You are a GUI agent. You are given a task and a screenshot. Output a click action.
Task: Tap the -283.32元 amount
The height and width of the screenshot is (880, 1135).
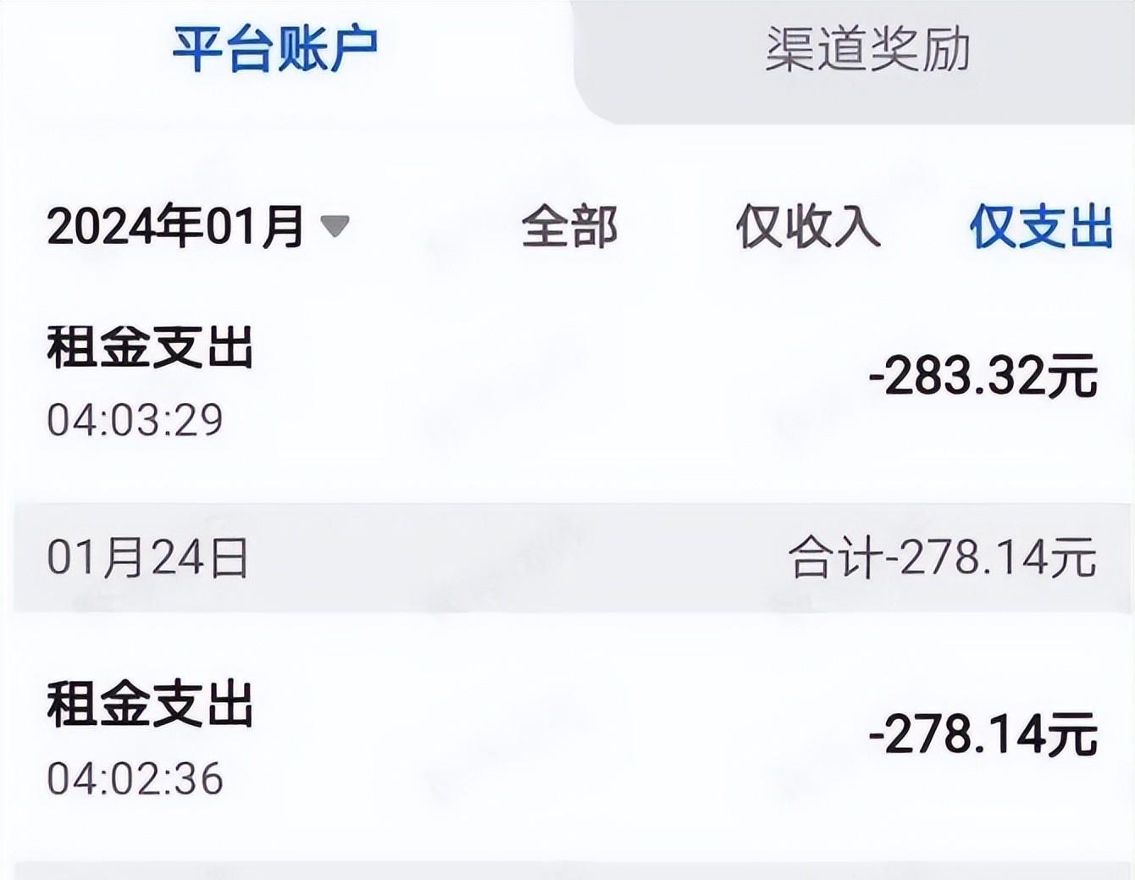983,376
